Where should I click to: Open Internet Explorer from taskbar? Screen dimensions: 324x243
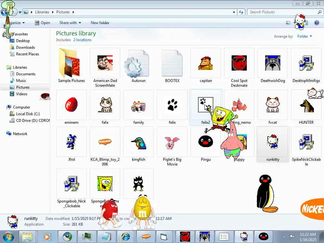(x=126, y=237)
